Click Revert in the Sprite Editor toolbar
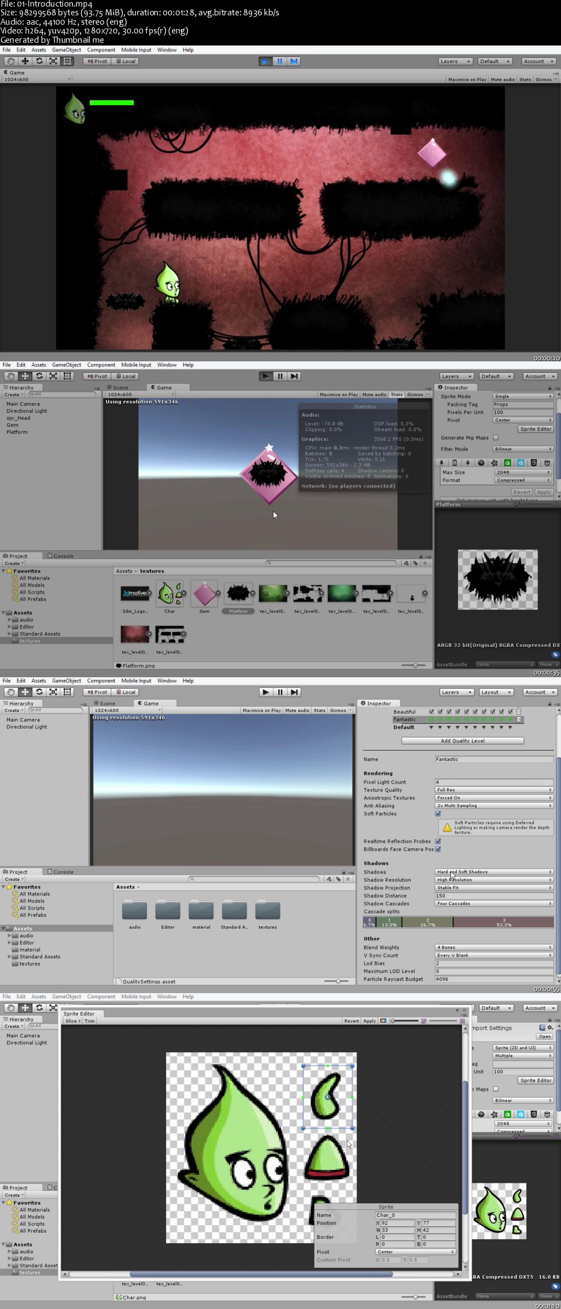The image size is (561, 1309). 352,1021
